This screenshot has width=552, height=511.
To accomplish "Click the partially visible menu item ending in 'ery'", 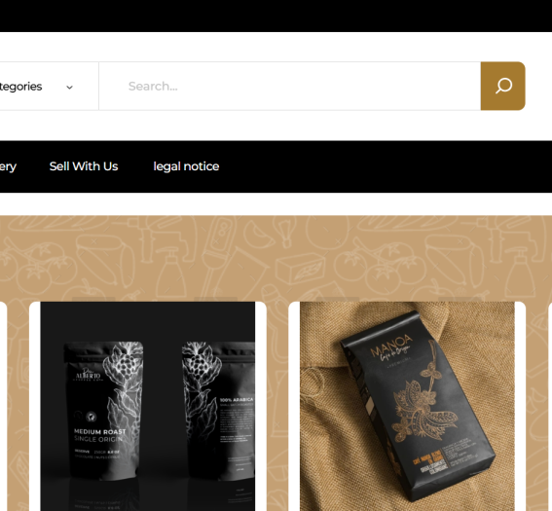I will pyautogui.click(x=8, y=166).
